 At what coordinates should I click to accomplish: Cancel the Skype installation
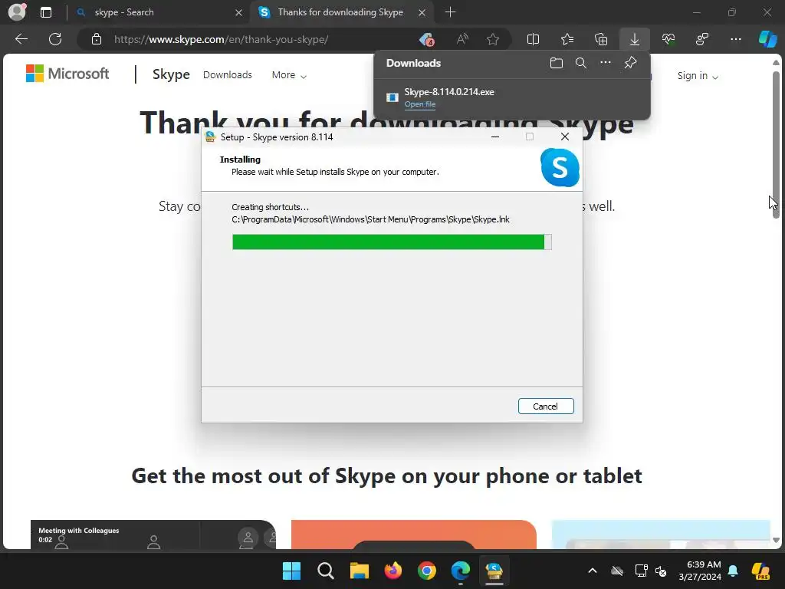pos(546,406)
